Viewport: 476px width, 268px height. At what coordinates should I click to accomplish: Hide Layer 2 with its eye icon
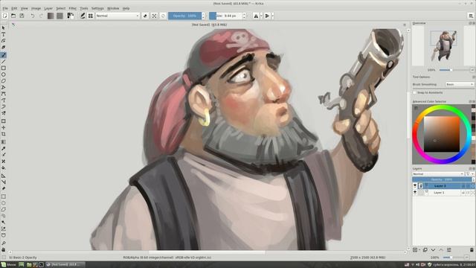click(x=415, y=185)
